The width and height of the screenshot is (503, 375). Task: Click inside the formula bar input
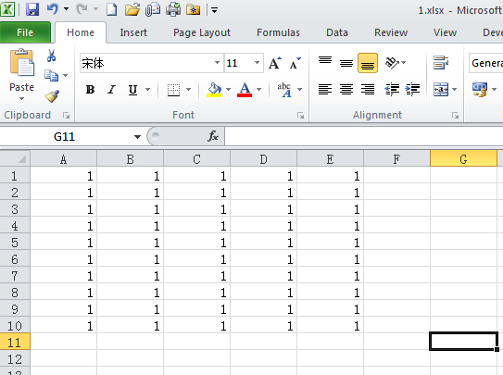click(364, 136)
